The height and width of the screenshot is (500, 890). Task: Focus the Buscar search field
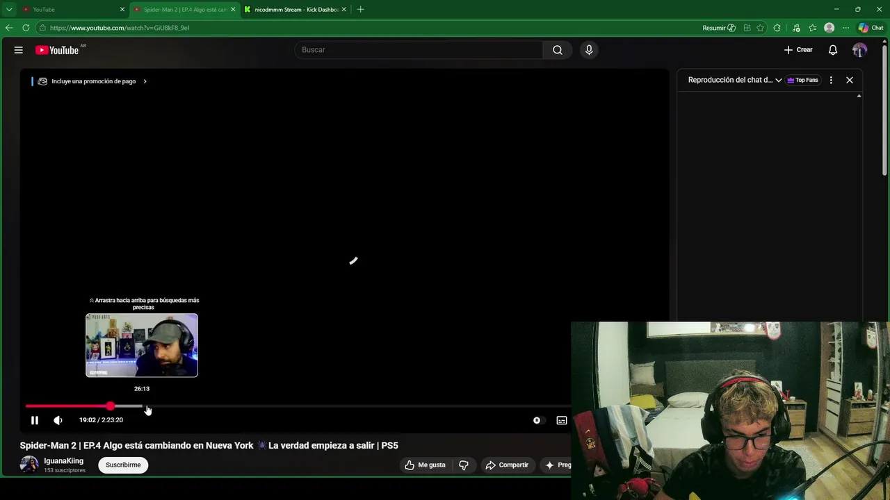click(x=419, y=50)
